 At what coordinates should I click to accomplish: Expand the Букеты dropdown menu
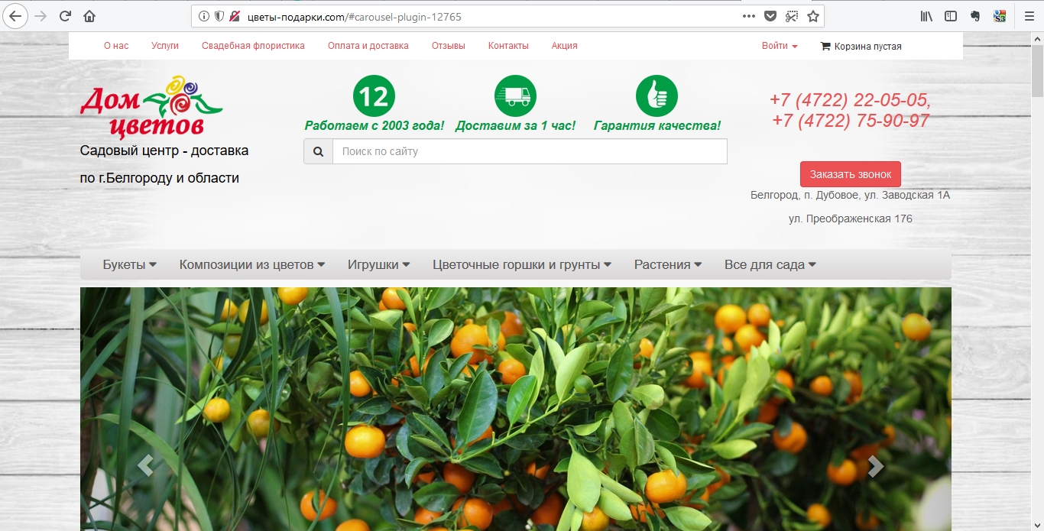pos(130,264)
